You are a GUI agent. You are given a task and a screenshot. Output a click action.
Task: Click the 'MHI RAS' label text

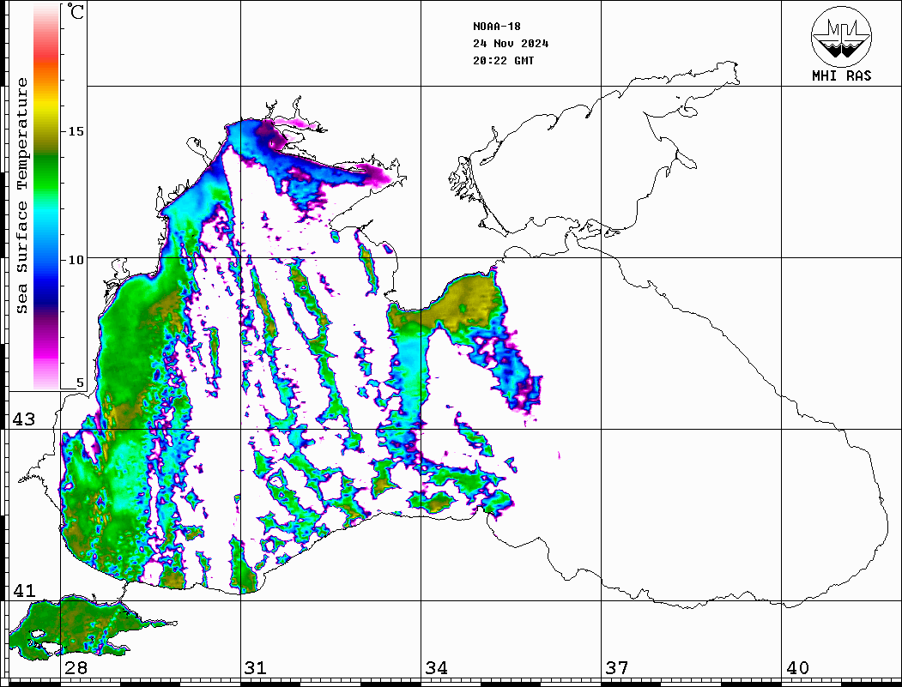pos(841,75)
